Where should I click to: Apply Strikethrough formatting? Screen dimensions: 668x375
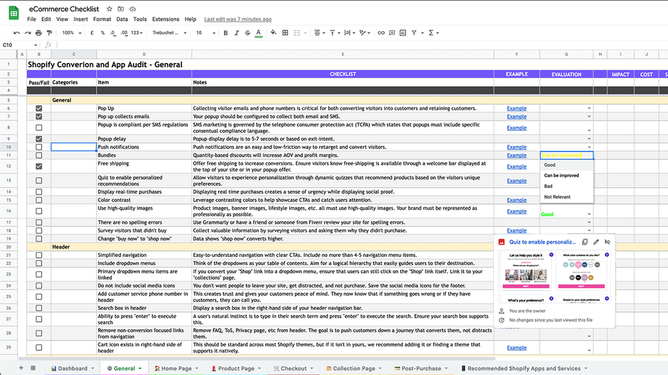pos(247,33)
